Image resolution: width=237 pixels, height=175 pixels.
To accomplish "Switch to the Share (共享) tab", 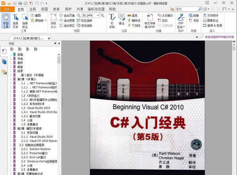I will coord(80,9).
